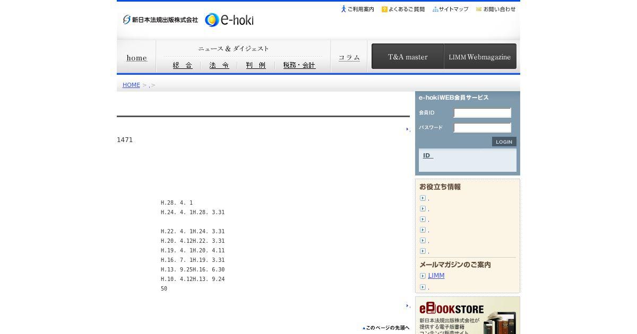Click the envelope icon beside お問い合わせ
The image size is (637, 334).
point(479,9)
